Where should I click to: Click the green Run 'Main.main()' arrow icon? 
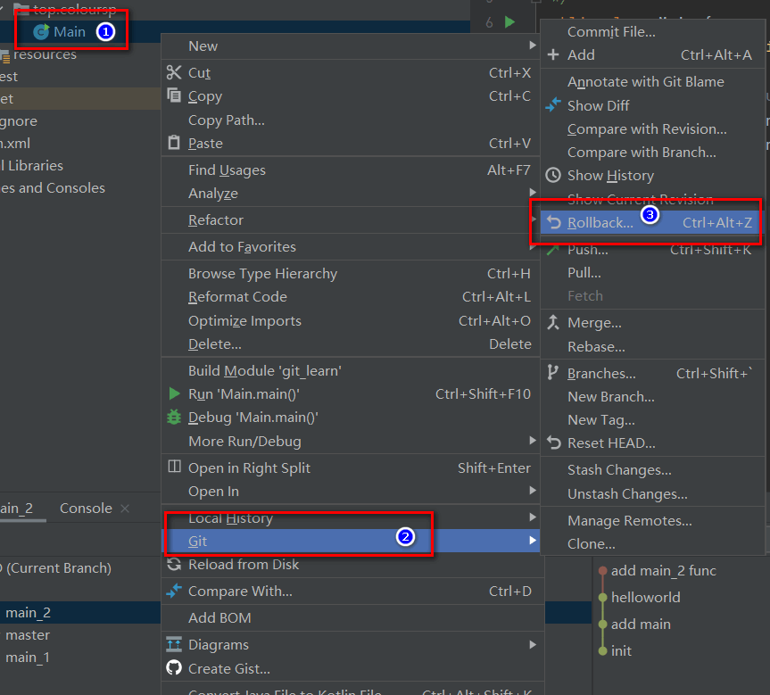tap(174, 393)
